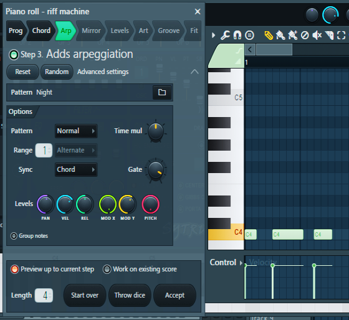Adjust the REL levels knob

click(x=85, y=204)
